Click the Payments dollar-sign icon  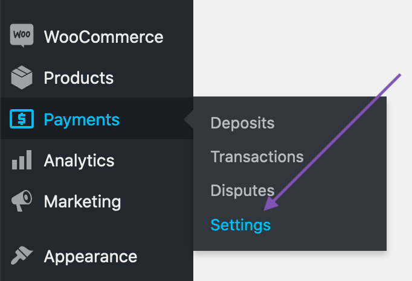tap(21, 119)
